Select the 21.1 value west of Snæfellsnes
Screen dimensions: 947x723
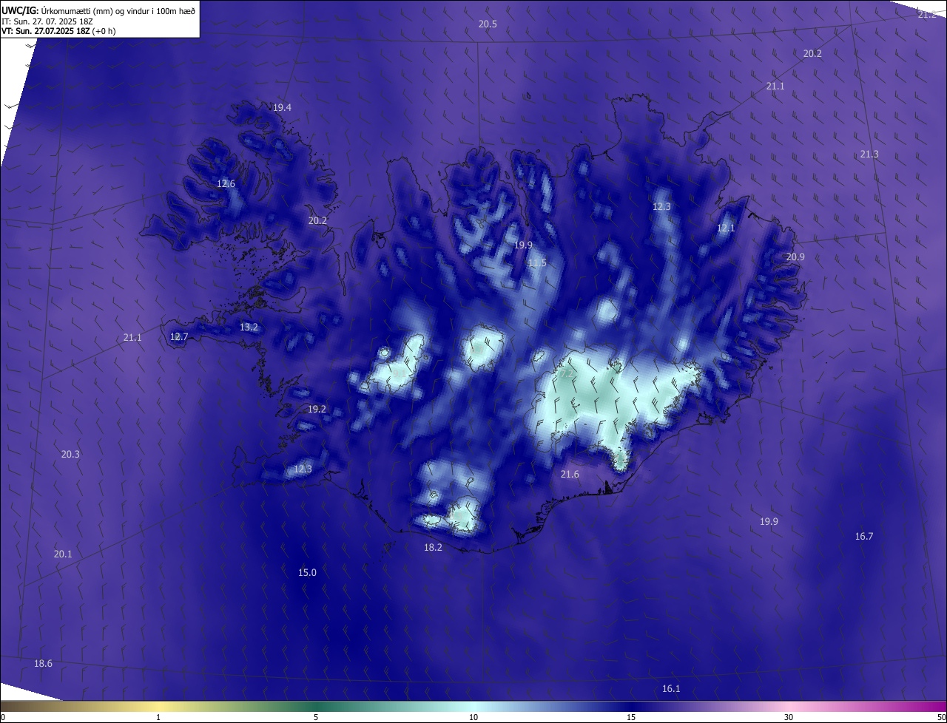pos(132,337)
